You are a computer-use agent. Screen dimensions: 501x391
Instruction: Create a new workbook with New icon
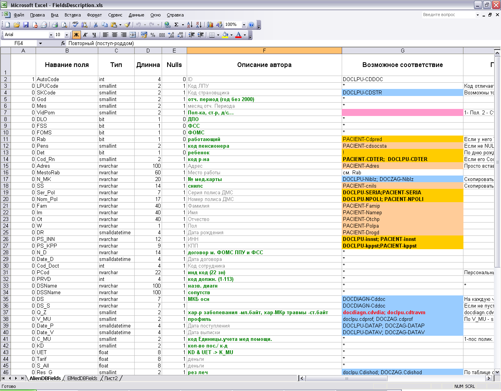pyautogui.click(x=7, y=25)
